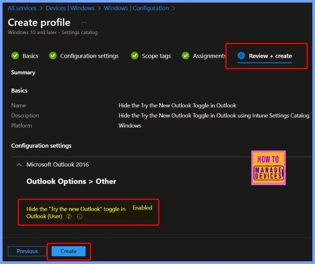The image size is (315, 264).
Task: Click the 'Windows 10 and later - Settings catalog' subtitle
Action: coord(52,32)
